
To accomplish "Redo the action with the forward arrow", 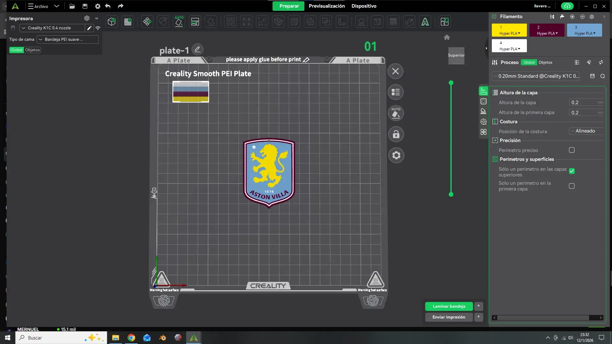I will (120, 6).
